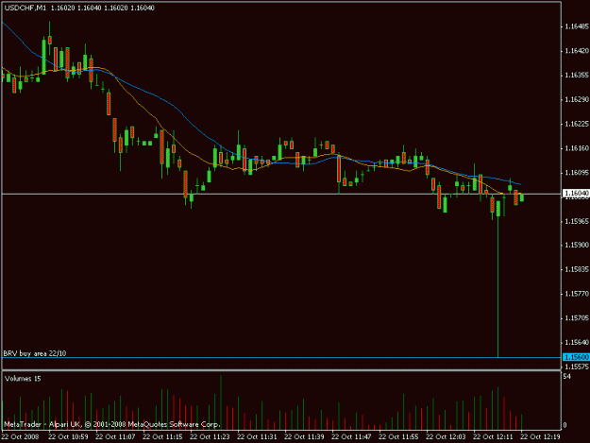
Task: Click the '22 Oct 11:31' time axis label
Action: pos(257,437)
